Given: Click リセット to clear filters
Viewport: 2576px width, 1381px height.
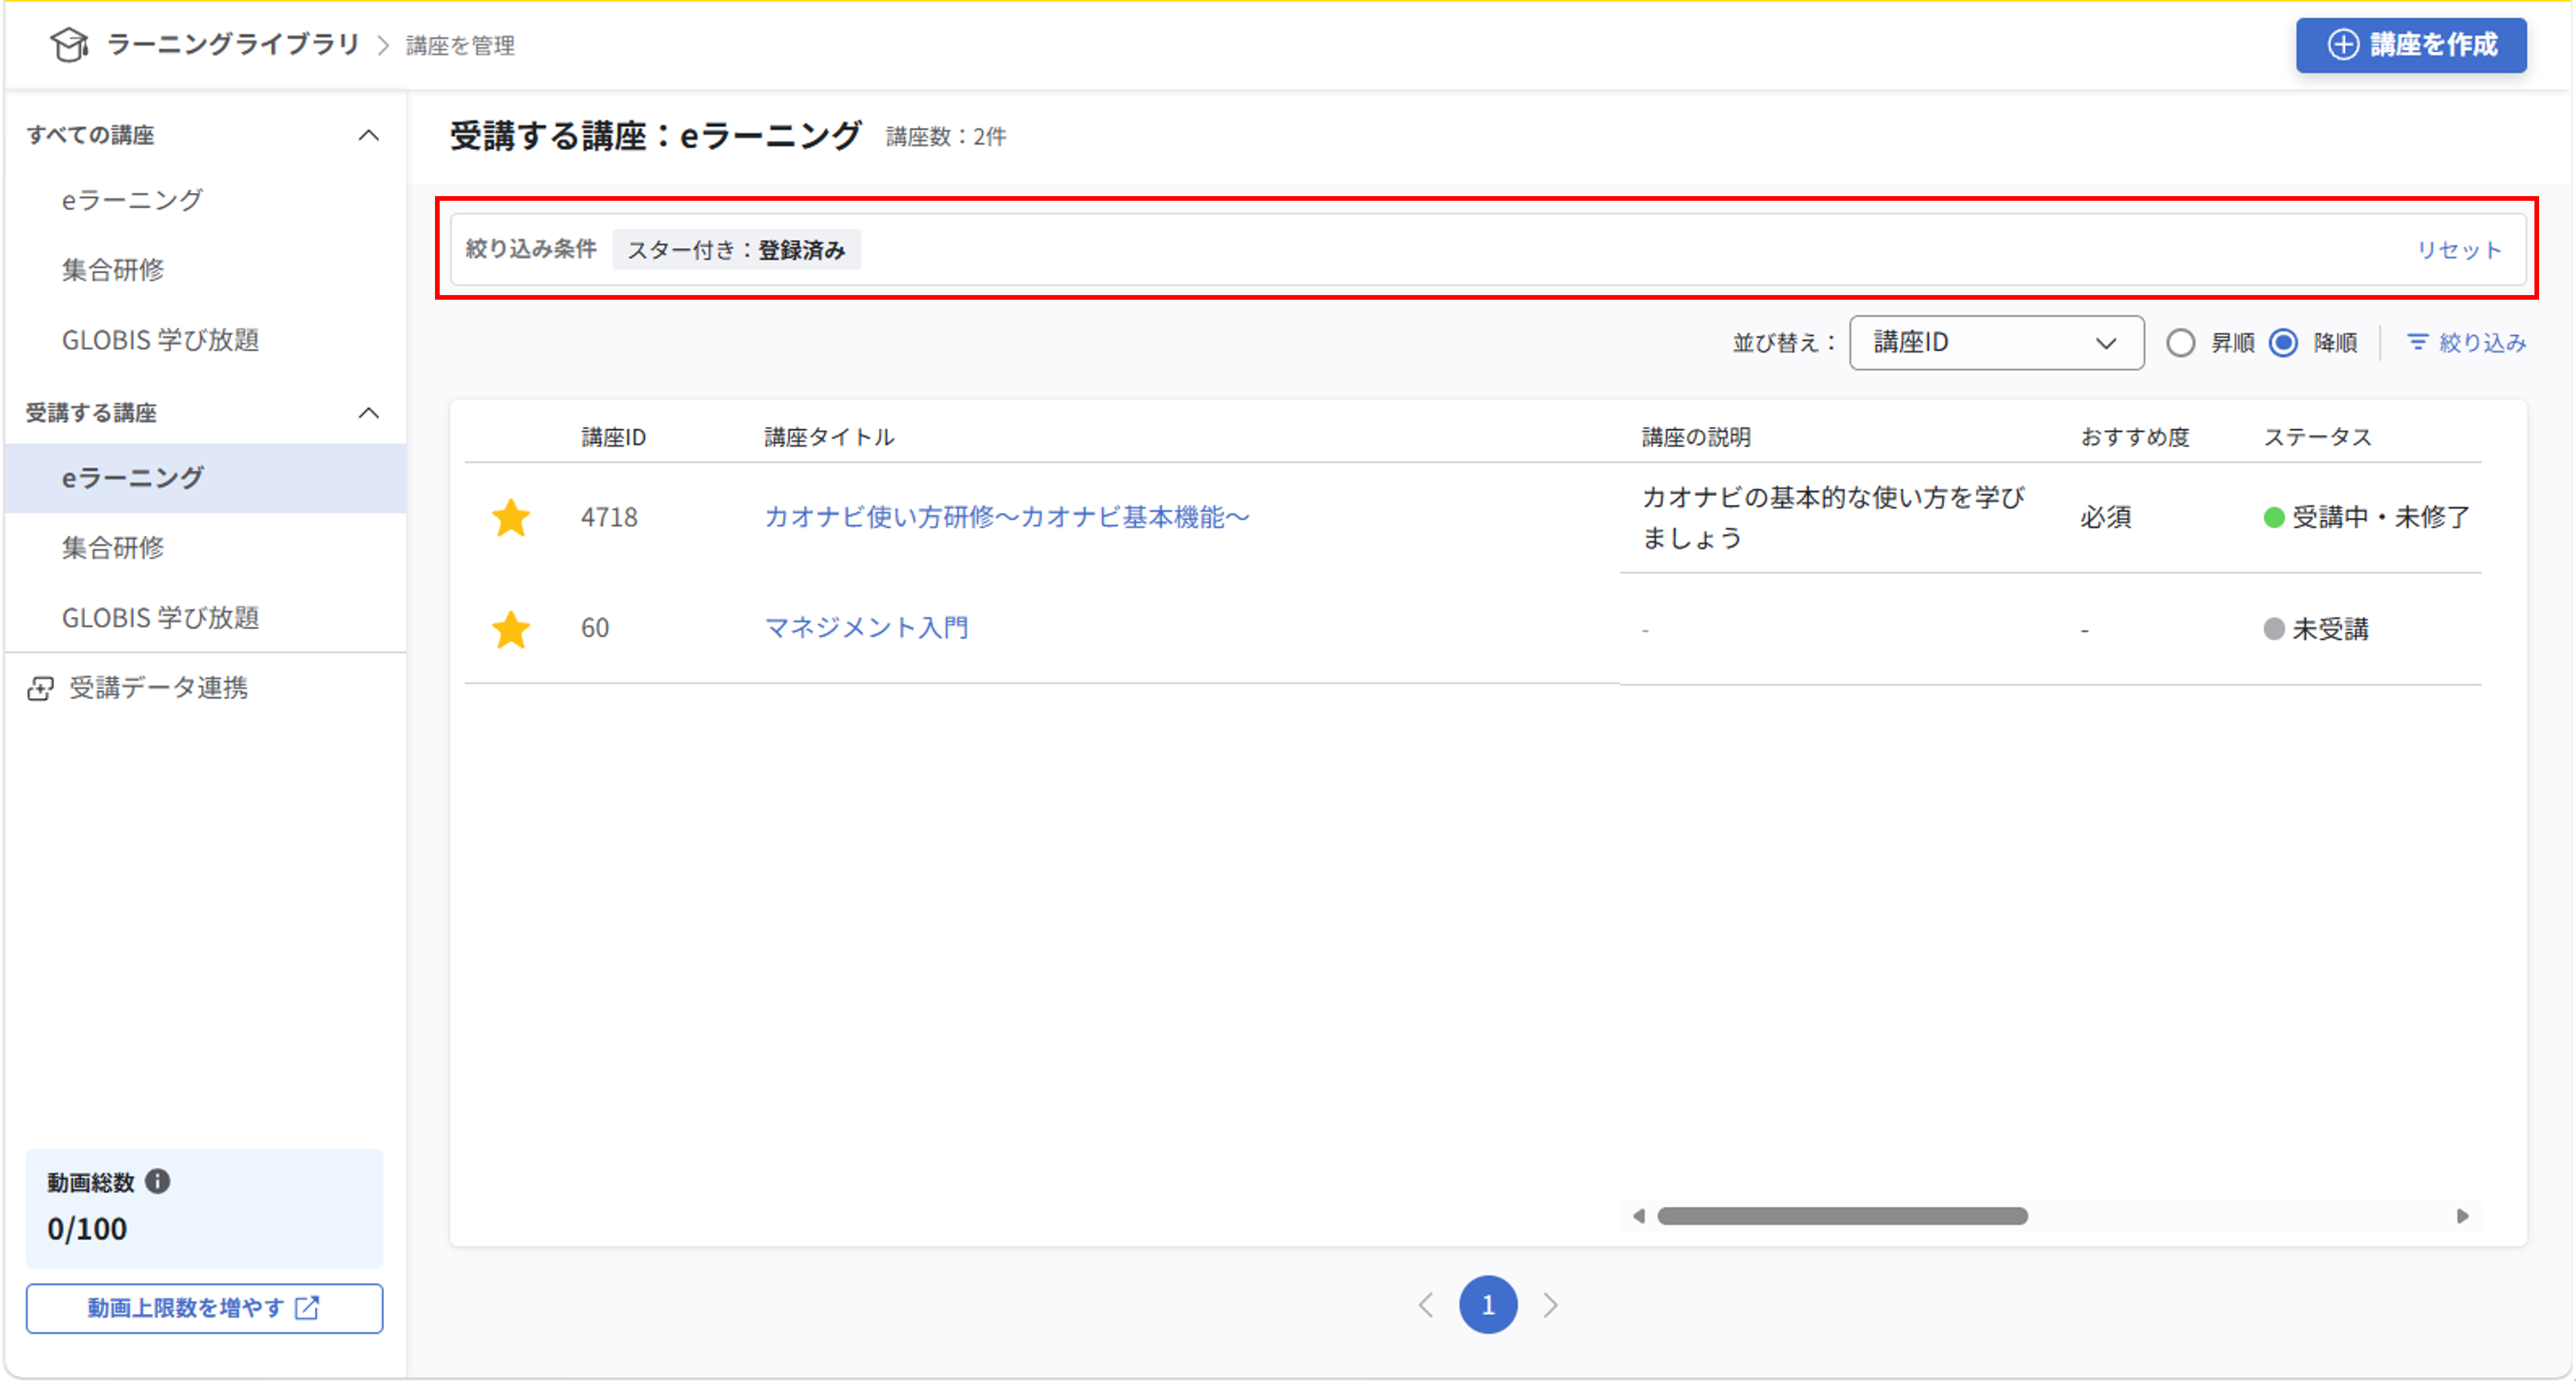Looking at the screenshot, I should tap(2459, 250).
